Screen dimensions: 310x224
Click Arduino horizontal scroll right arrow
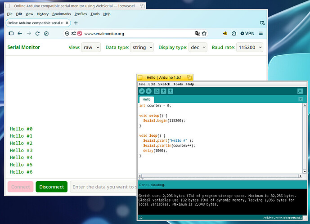tap(301, 176)
